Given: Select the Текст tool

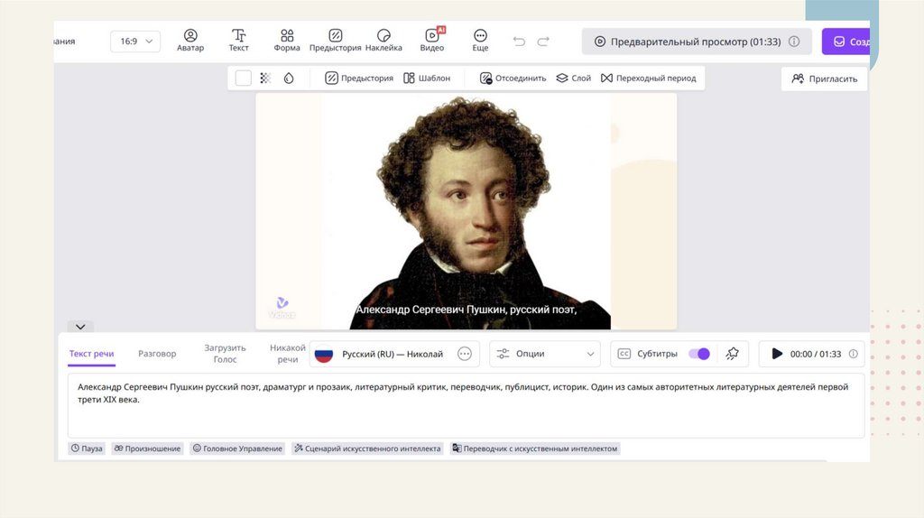Looking at the screenshot, I should pyautogui.click(x=238, y=41).
